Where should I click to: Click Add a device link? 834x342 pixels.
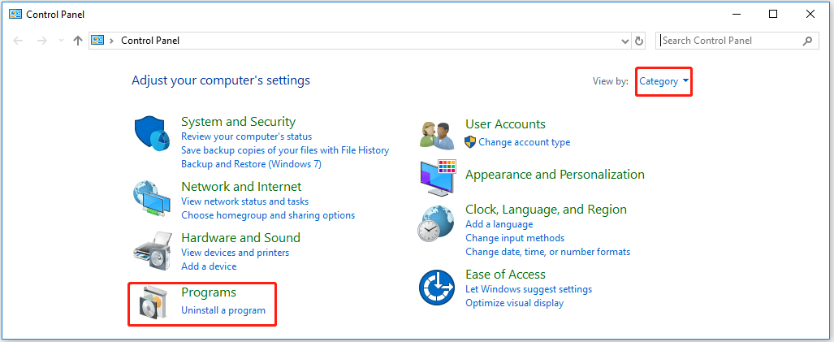[x=209, y=266]
